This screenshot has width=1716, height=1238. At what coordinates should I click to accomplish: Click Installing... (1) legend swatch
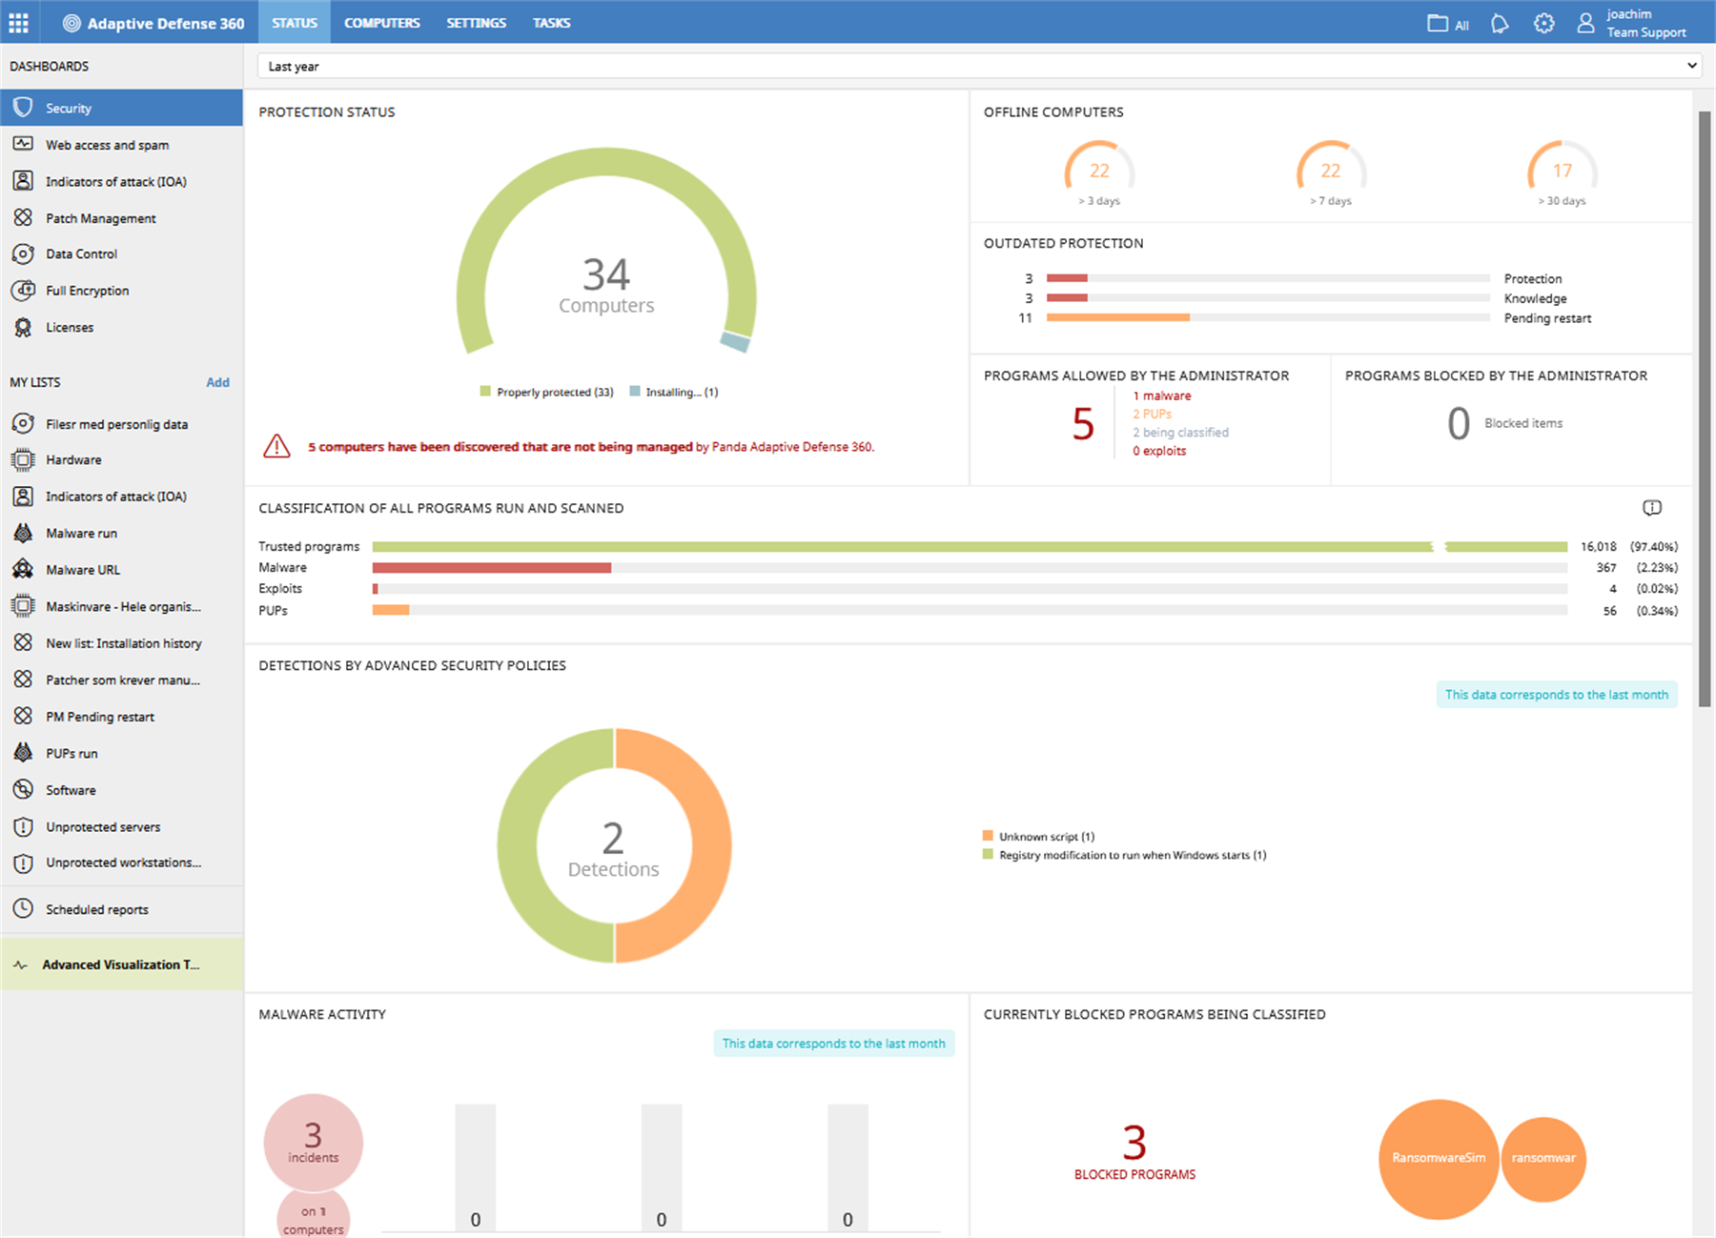(x=635, y=392)
